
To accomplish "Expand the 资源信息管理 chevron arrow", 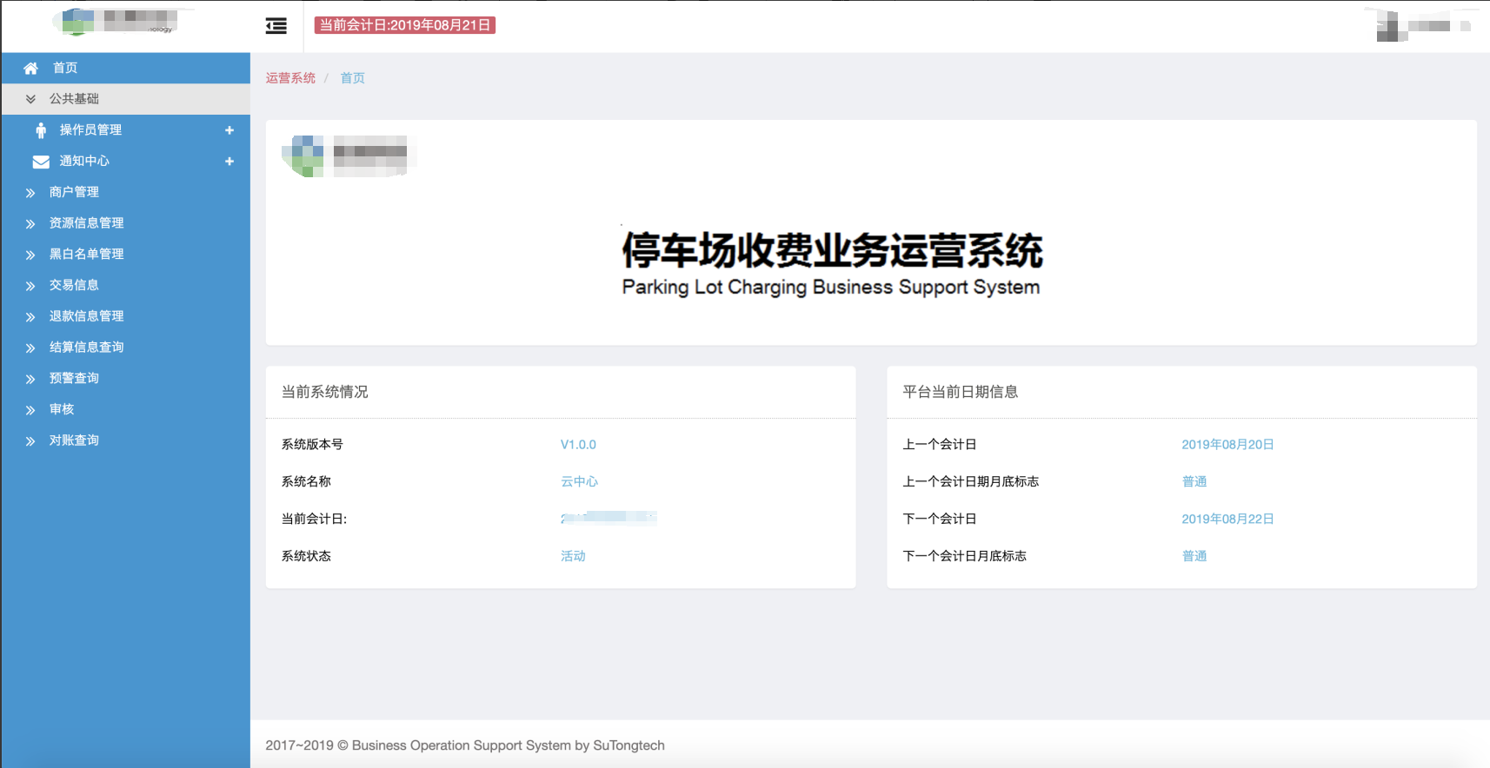I will (30, 224).
